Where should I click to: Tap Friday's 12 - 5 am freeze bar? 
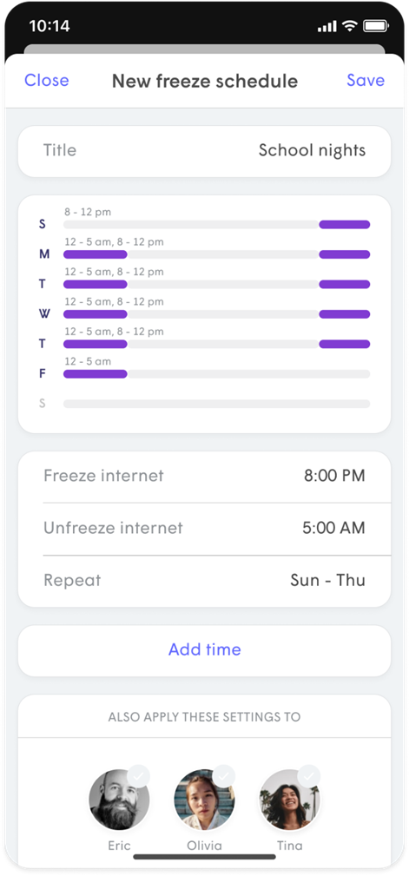95,373
